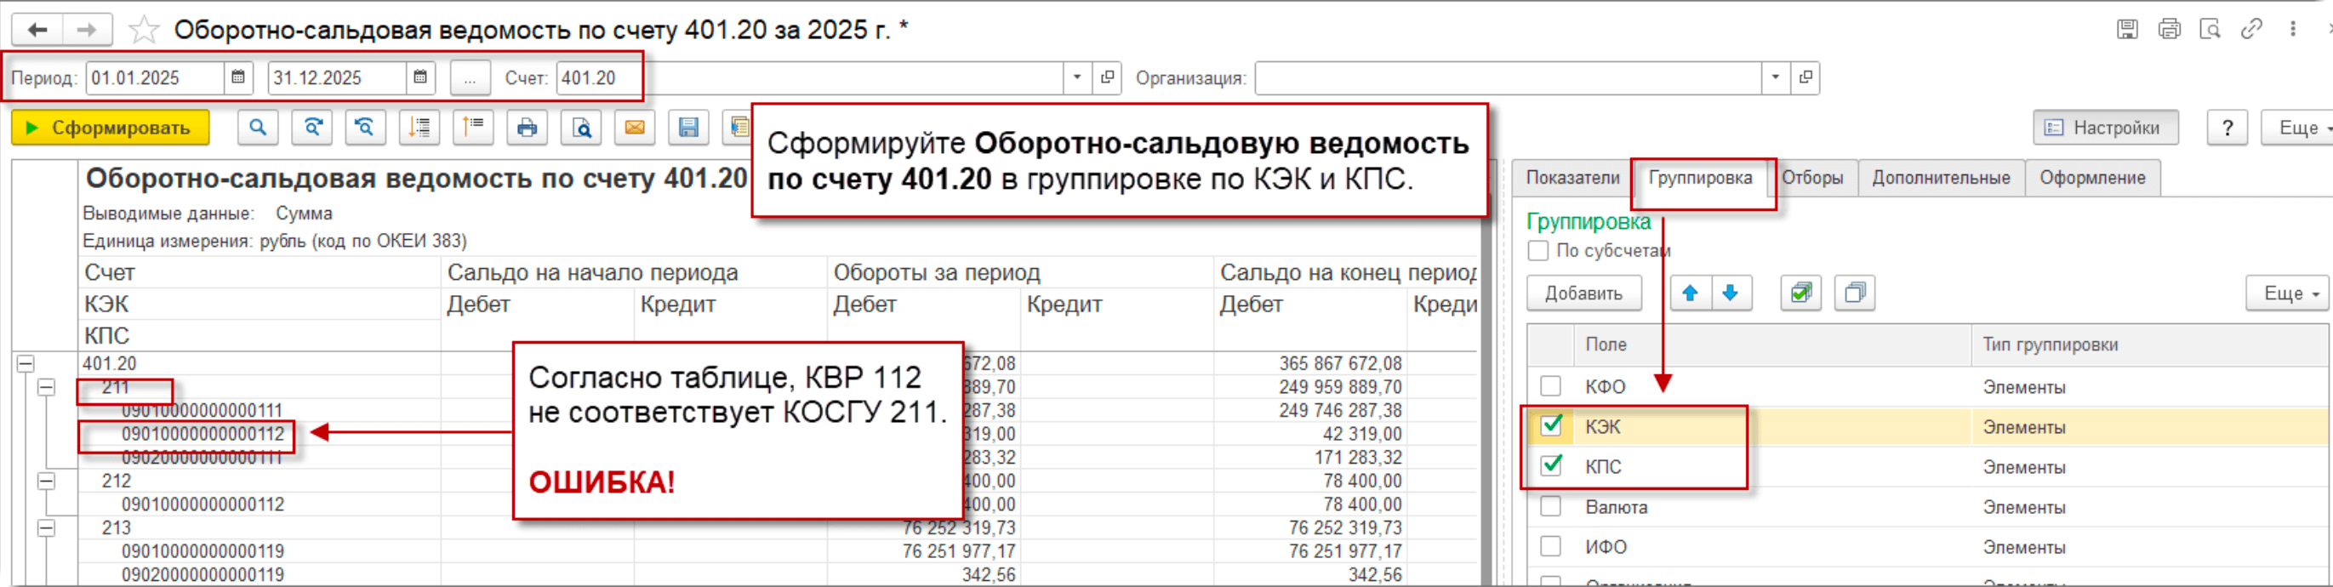Collapse all groups icon in toolbar
Screen dimensions: 2333x587
[473, 128]
